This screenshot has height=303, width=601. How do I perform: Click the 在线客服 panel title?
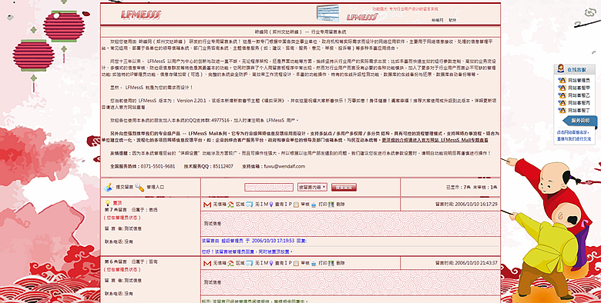(576, 70)
